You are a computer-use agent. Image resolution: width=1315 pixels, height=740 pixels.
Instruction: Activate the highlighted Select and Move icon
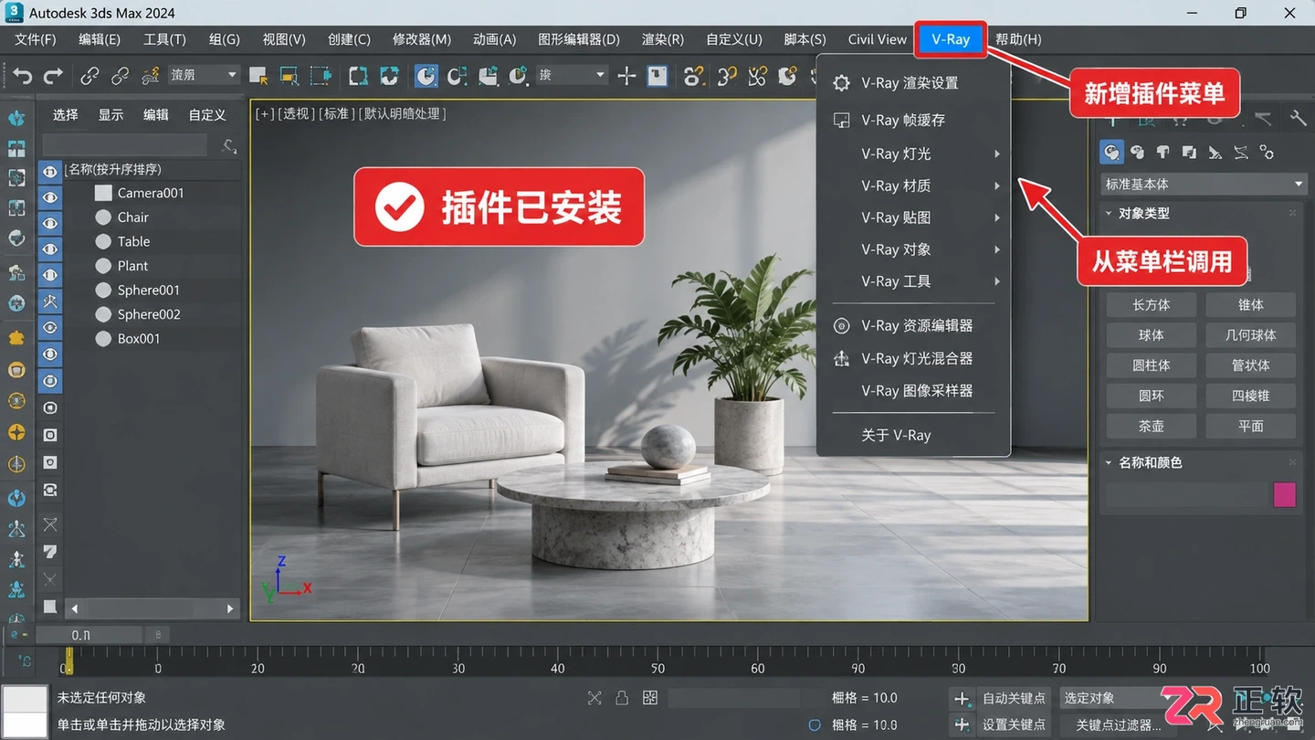[426, 76]
